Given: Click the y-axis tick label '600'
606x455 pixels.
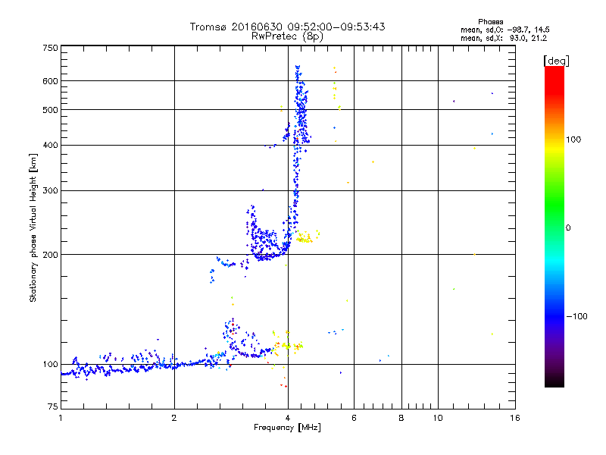Looking at the screenshot, I should point(50,81).
